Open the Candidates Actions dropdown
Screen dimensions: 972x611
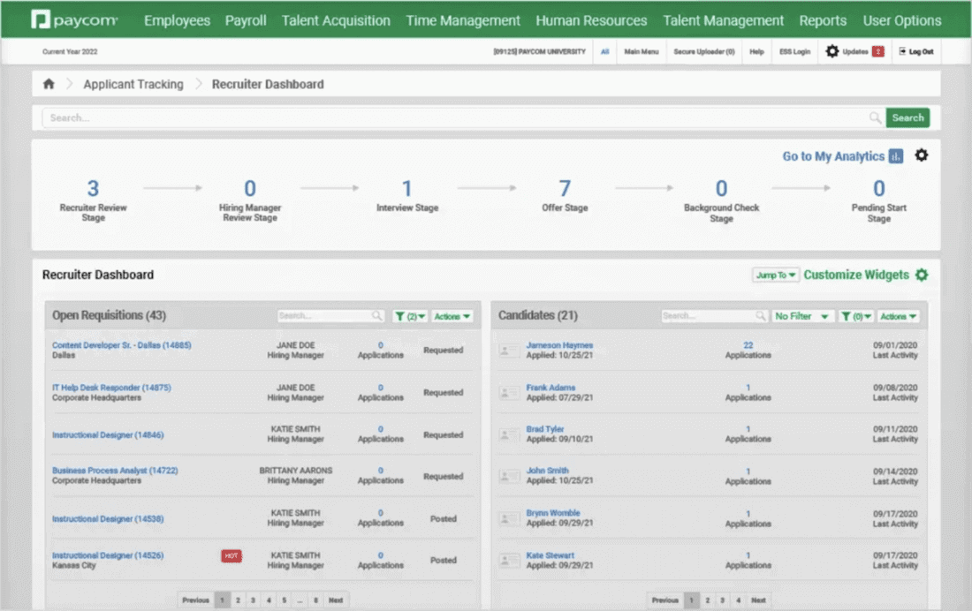coord(899,316)
